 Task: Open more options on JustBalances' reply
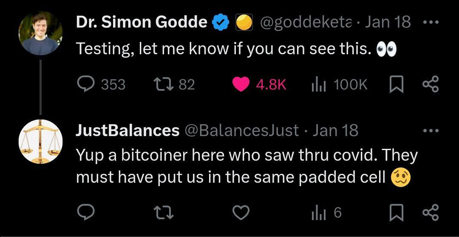(431, 131)
